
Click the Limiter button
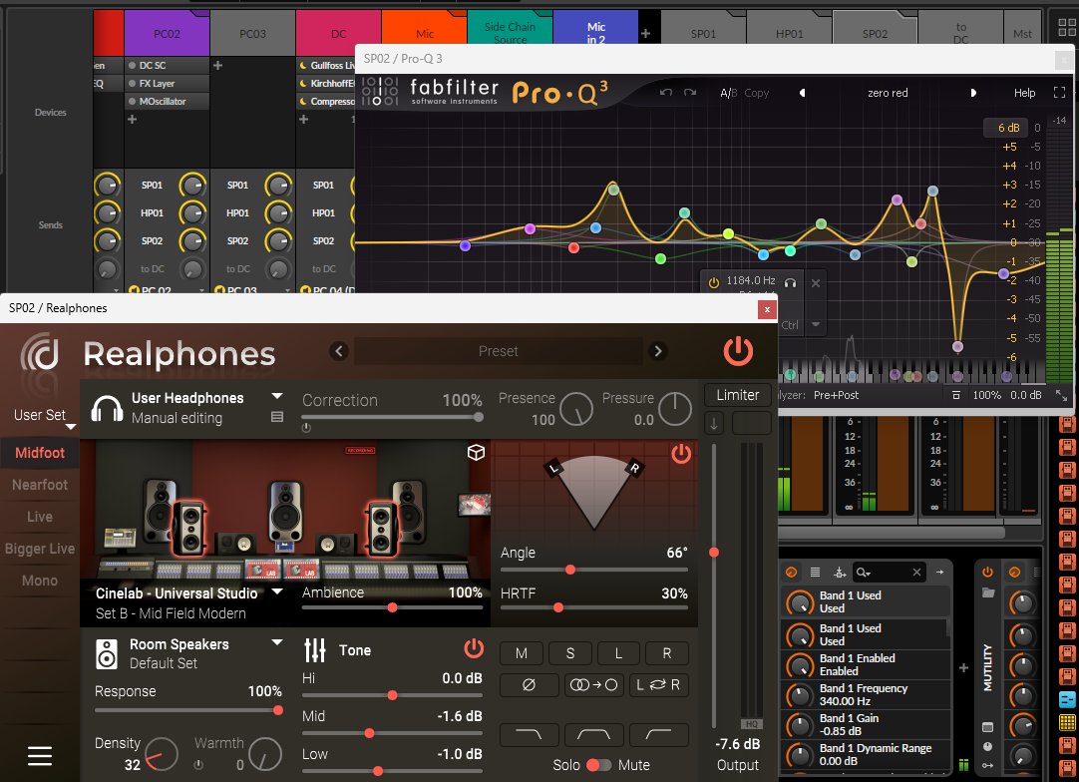coord(738,395)
